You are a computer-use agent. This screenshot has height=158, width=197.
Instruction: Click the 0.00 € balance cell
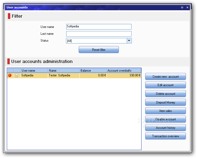[x=93, y=75]
